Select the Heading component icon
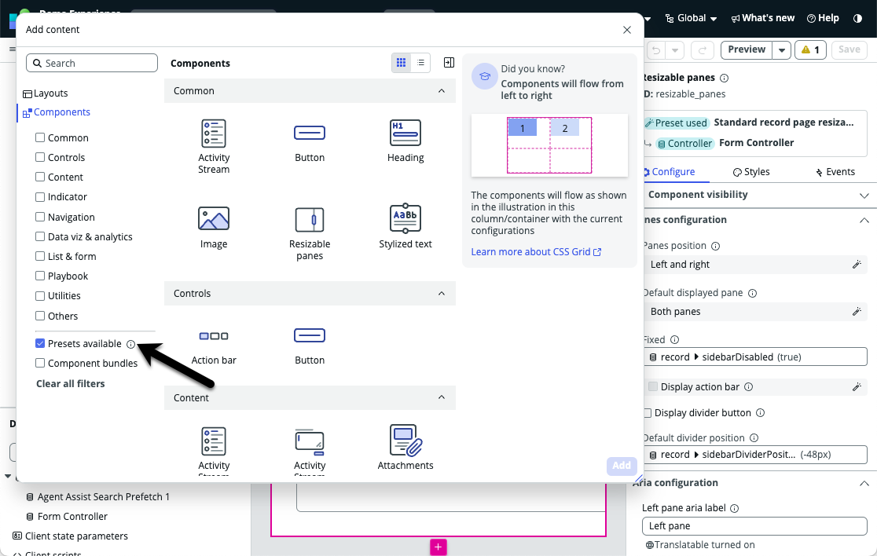Viewport: 877px width, 556px height. [x=405, y=133]
